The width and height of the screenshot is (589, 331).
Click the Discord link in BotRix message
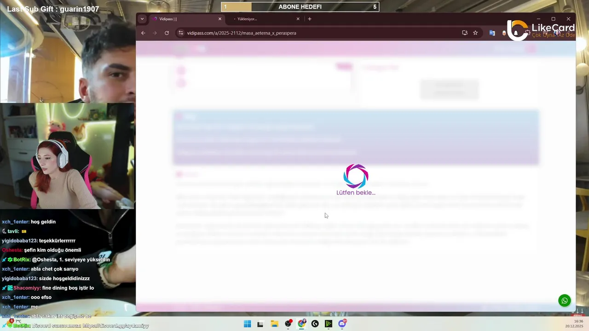115,325
